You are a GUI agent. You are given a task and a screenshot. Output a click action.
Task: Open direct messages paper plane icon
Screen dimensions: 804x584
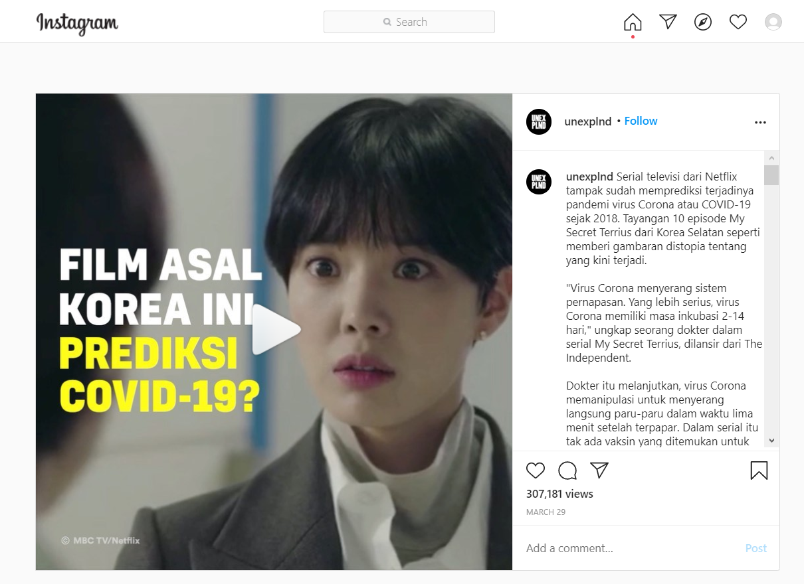[668, 22]
